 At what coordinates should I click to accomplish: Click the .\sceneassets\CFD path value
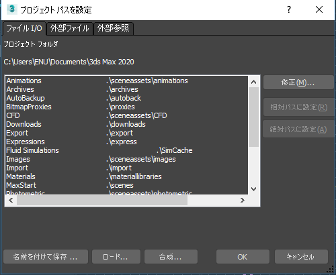pyautogui.click(x=136, y=115)
